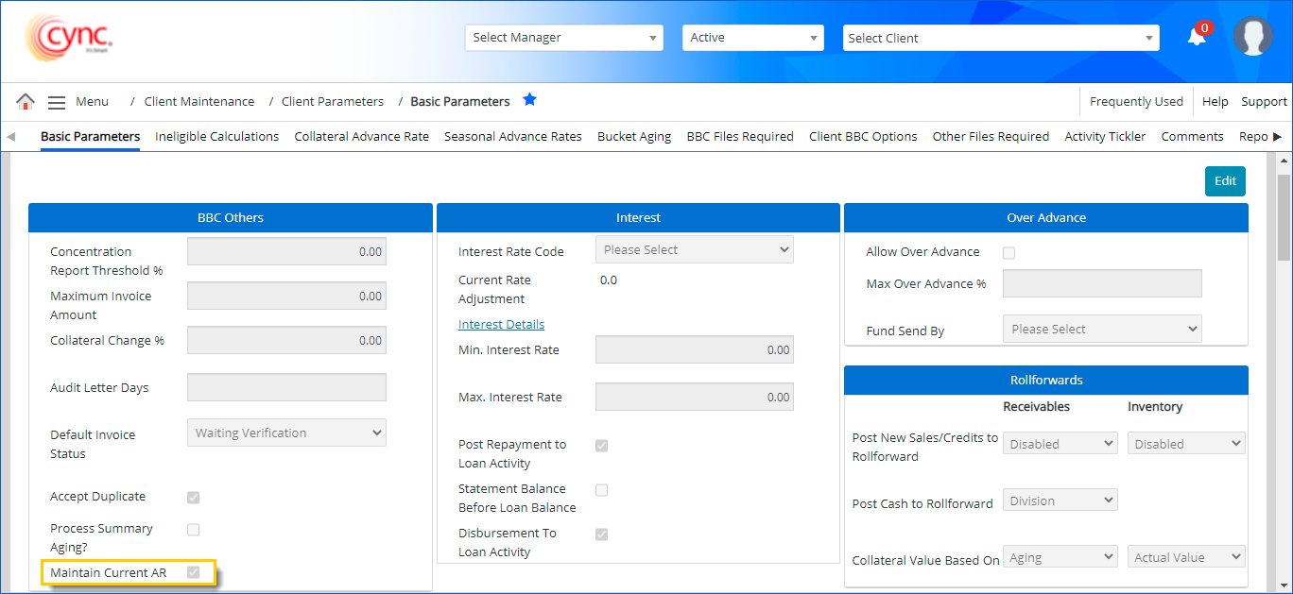Expand the Interest Rate Code dropdown

pos(695,250)
